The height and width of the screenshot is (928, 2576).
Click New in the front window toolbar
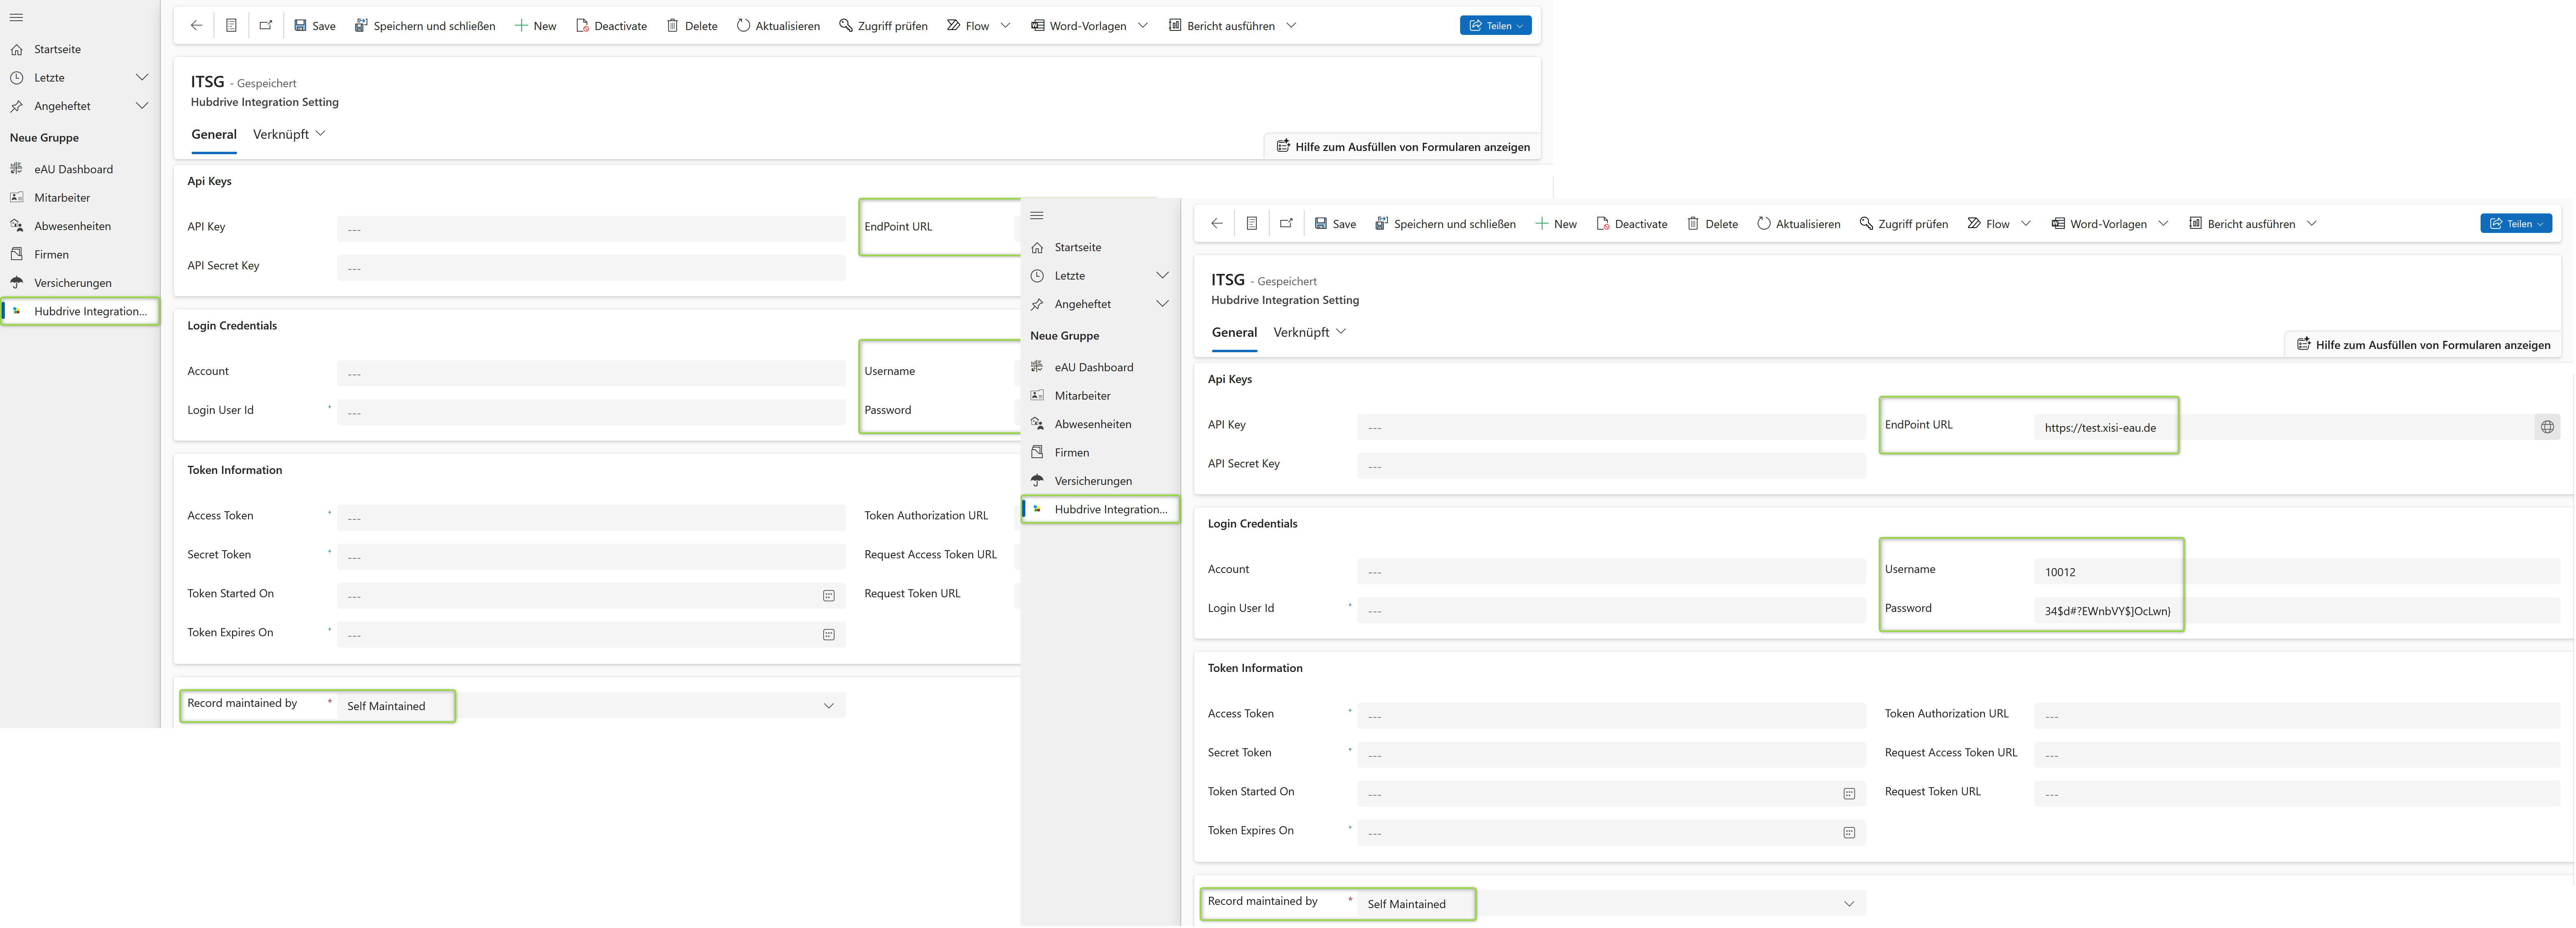coord(1556,224)
